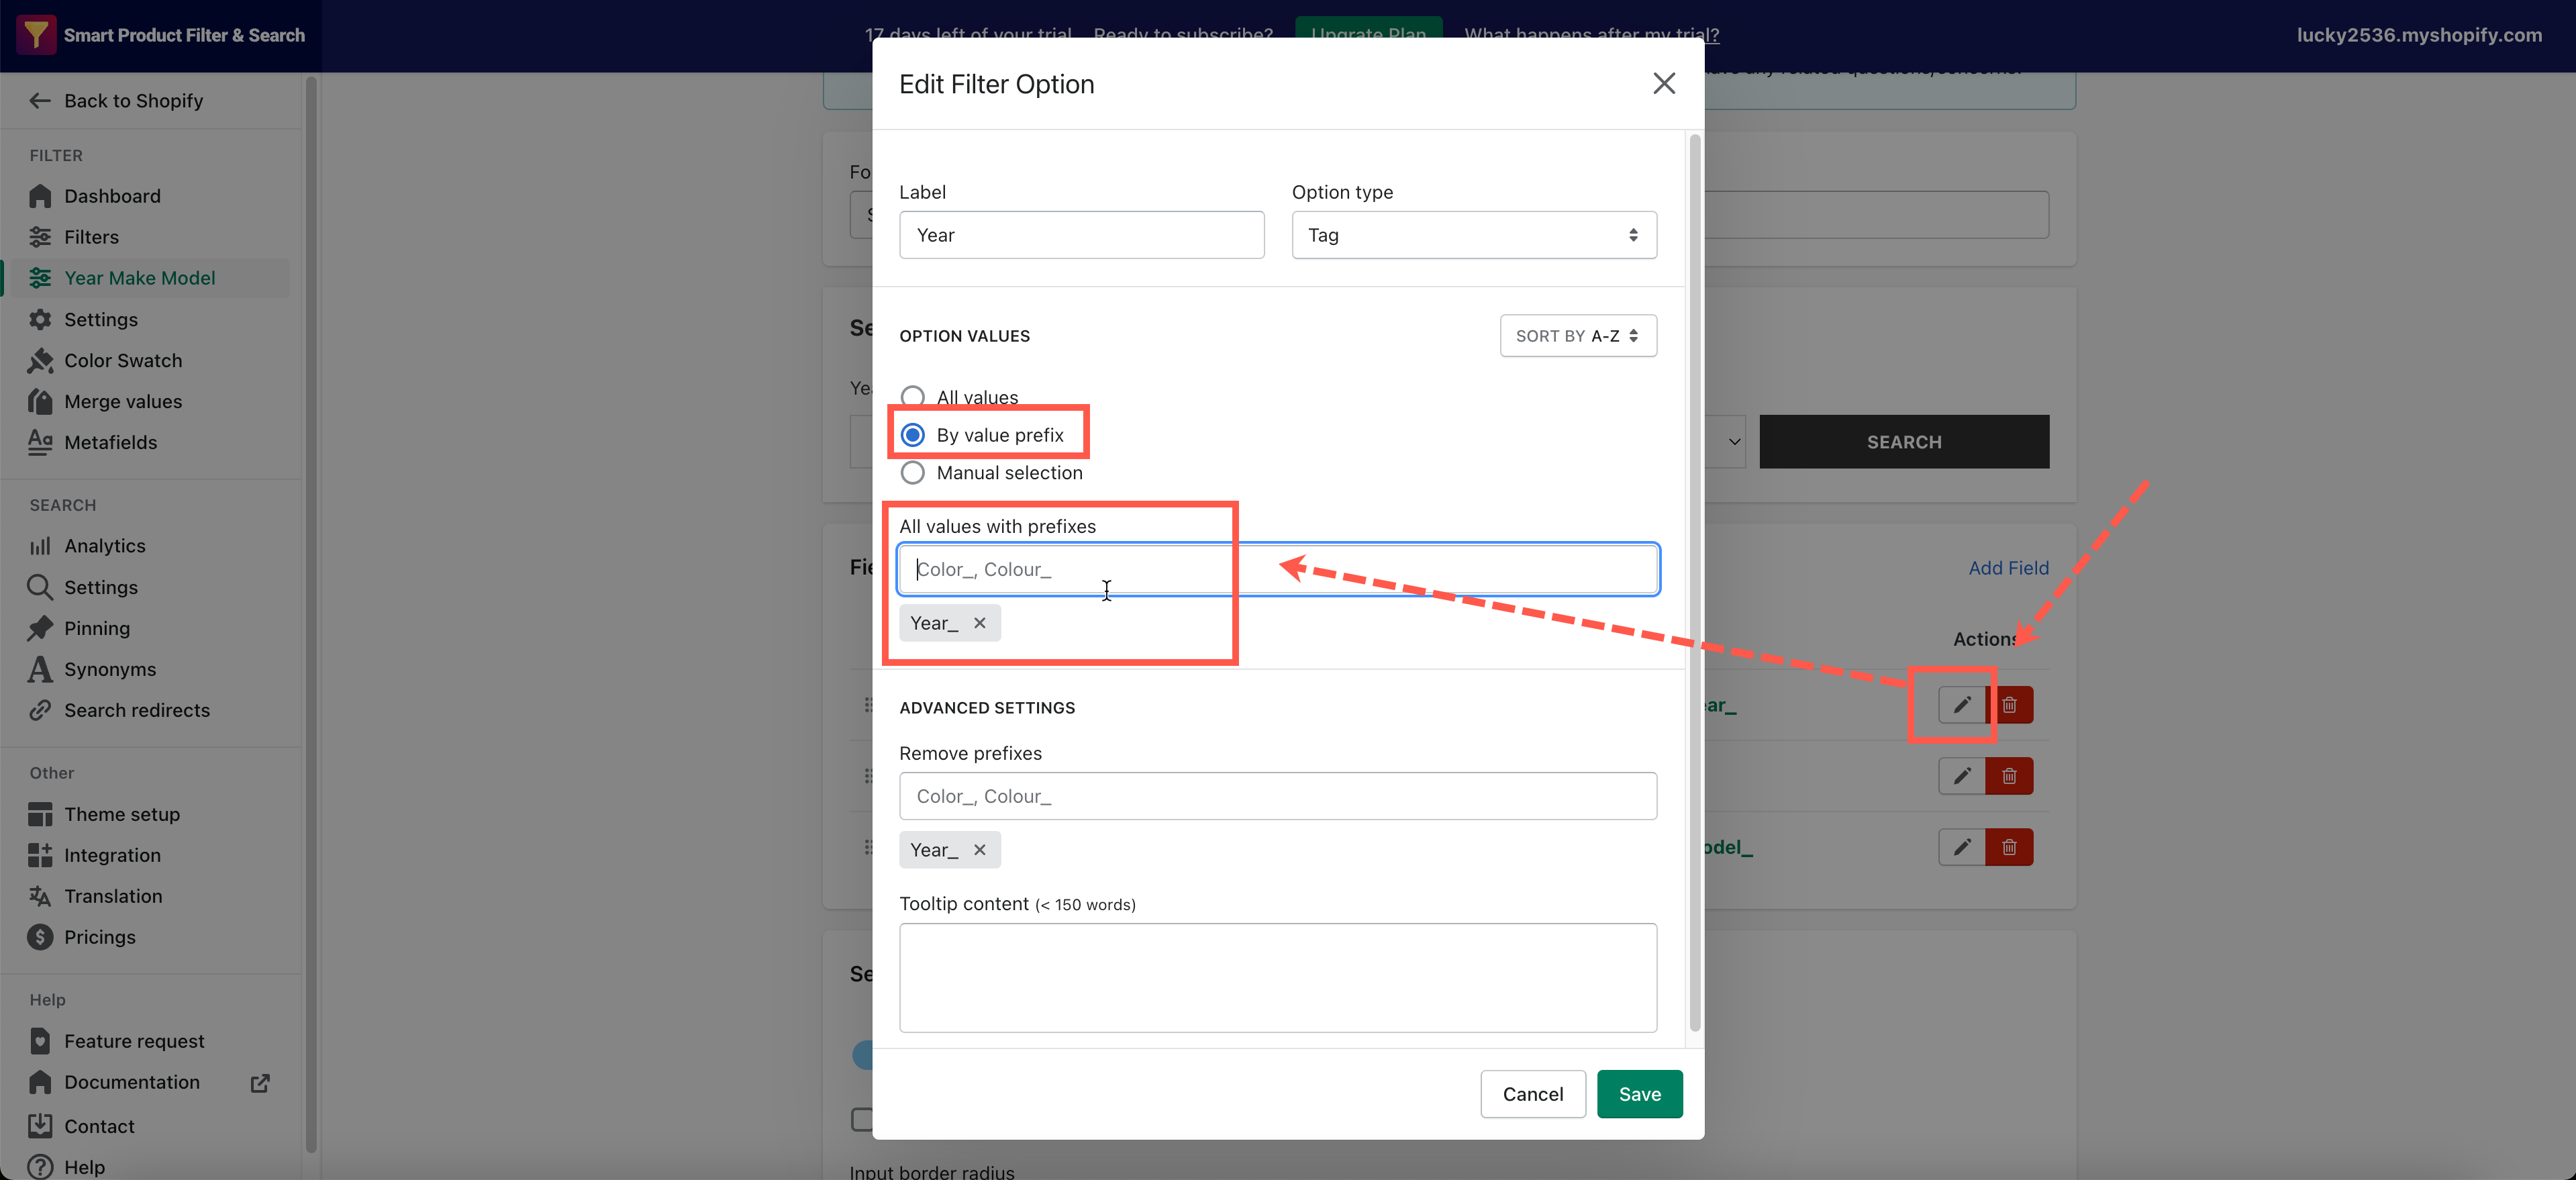Click inside the Tooltip content textarea
Screen dimensions: 2576x1180
pos(1278,977)
